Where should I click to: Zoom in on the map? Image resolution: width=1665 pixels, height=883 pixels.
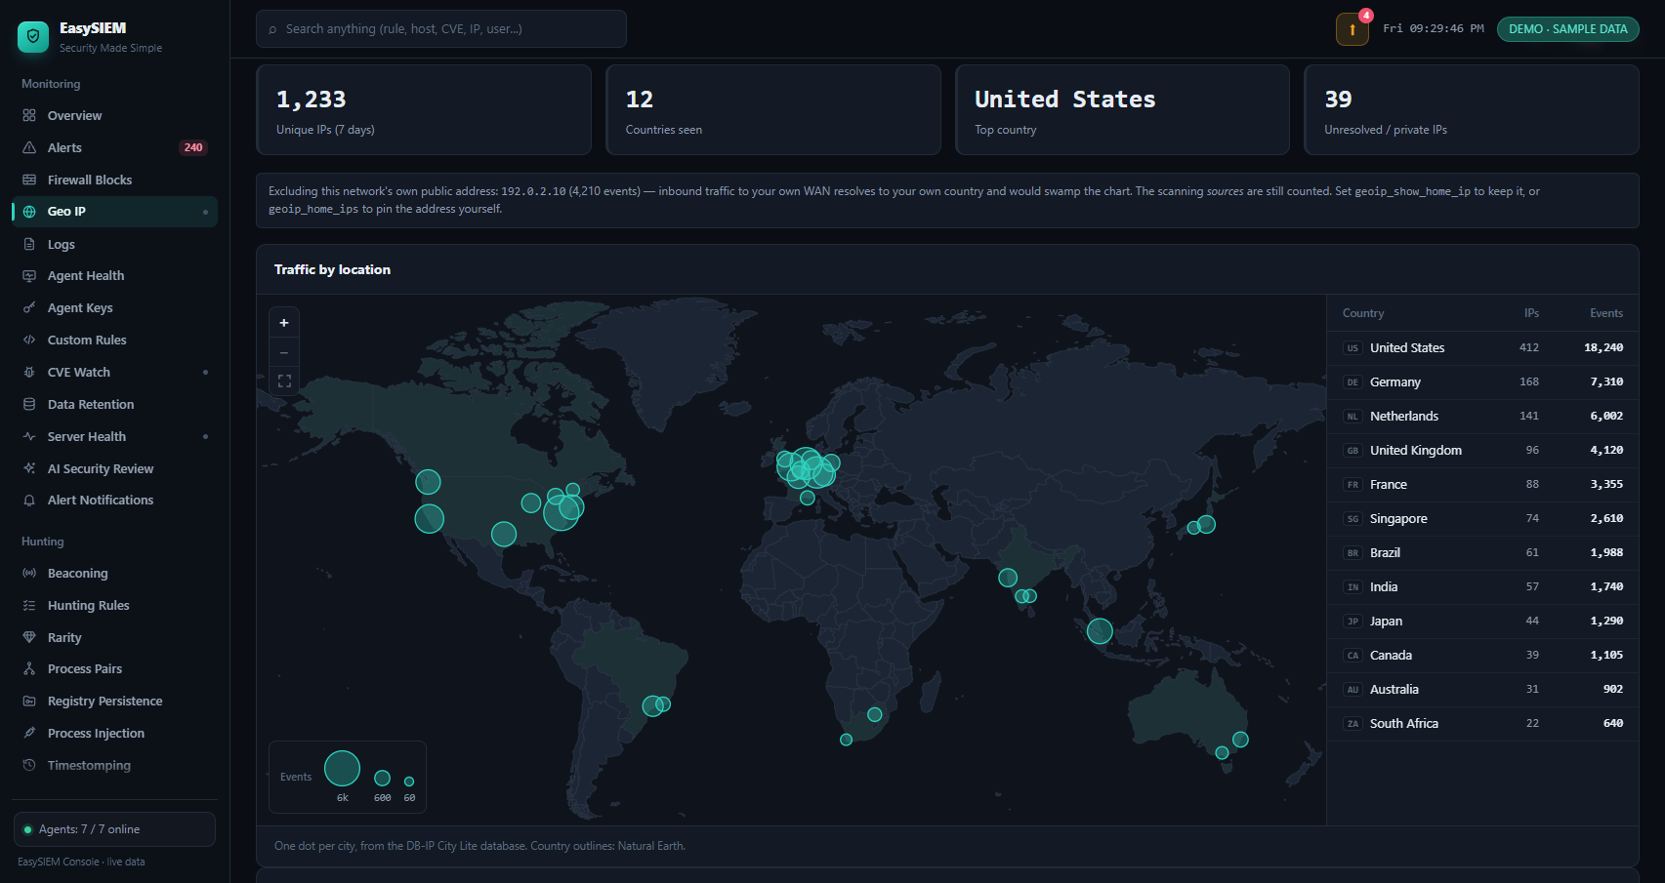click(x=284, y=323)
